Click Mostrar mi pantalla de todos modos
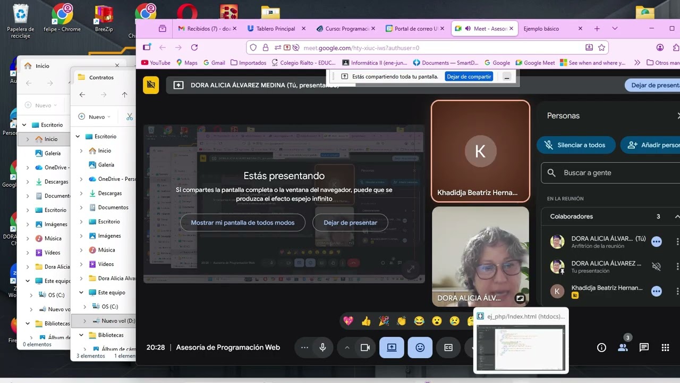 [x=243, y=222]
